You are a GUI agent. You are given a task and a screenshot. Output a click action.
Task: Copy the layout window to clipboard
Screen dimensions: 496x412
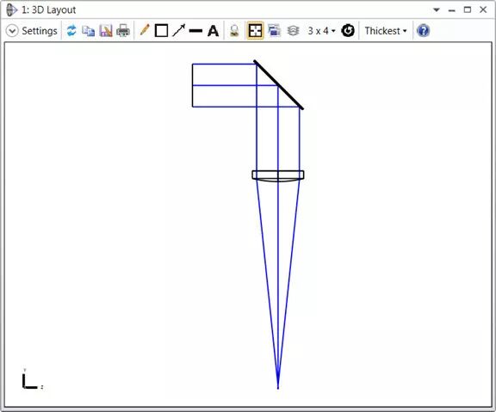point(88,31)
